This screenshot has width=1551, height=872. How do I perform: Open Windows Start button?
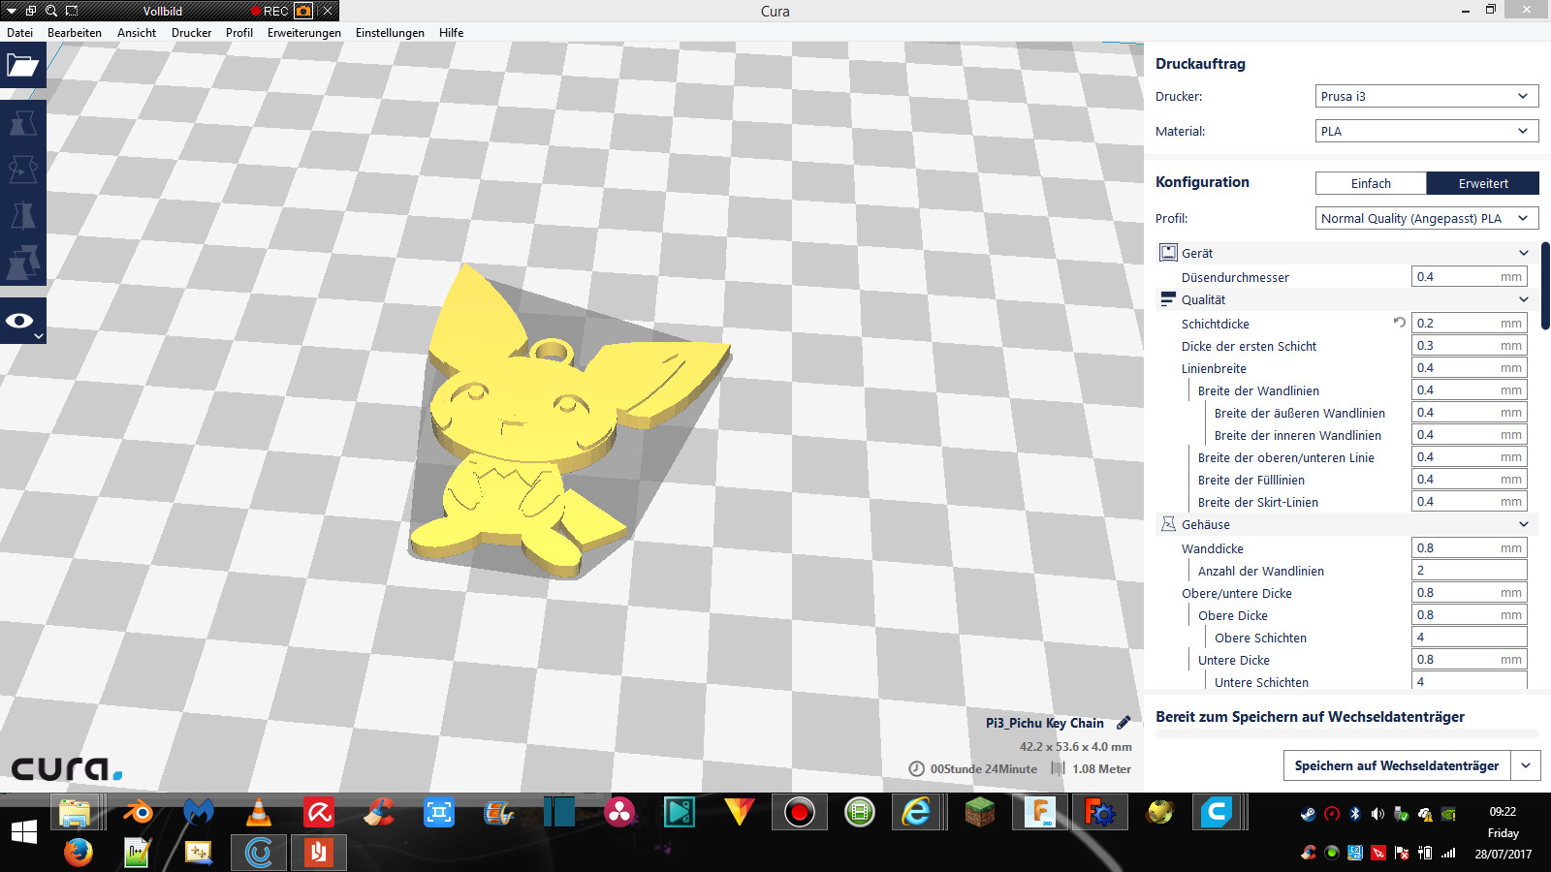pyautogui.click(x=24, y=831)
